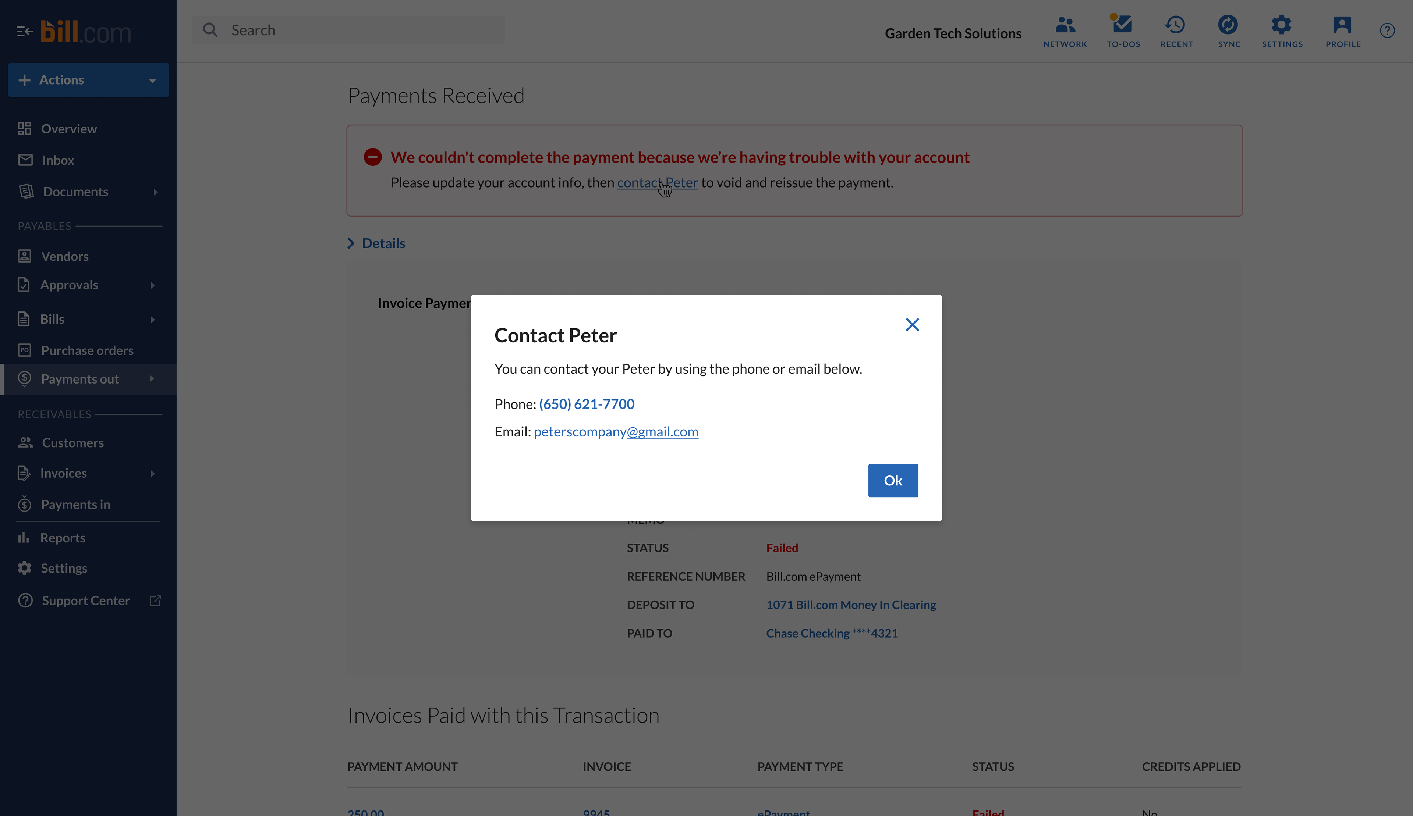
Task: Click the CREDITS APPLIED column header
Action: (1191, 766)
